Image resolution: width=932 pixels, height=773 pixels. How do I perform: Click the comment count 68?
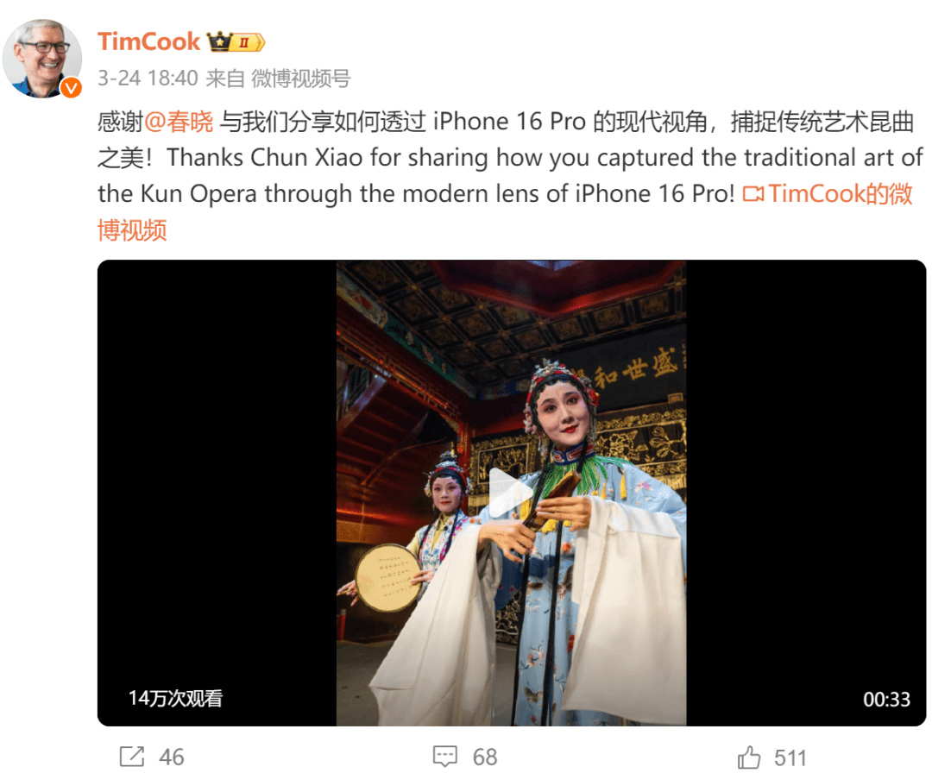pyautogui.click(x=485, y=757)
